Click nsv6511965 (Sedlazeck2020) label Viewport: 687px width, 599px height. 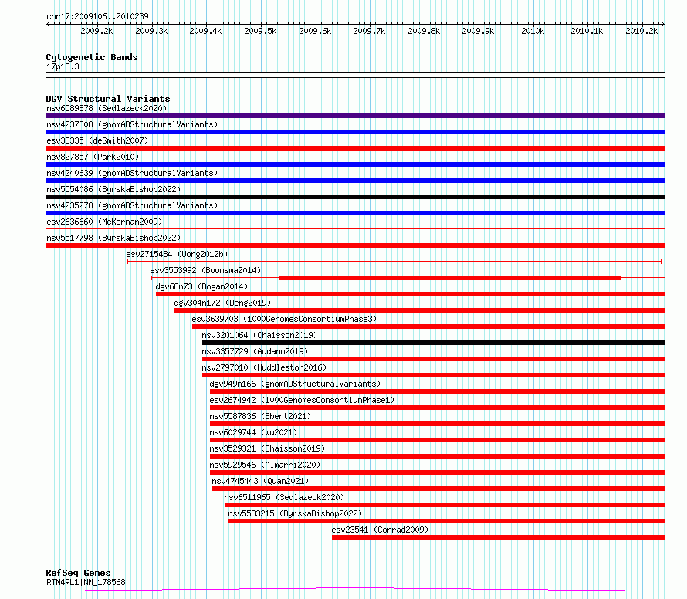point(284,497)
